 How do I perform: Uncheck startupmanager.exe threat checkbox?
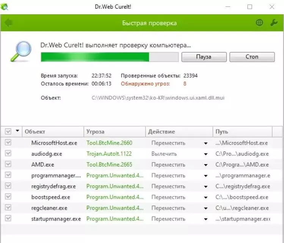click(x=8, y=218)
